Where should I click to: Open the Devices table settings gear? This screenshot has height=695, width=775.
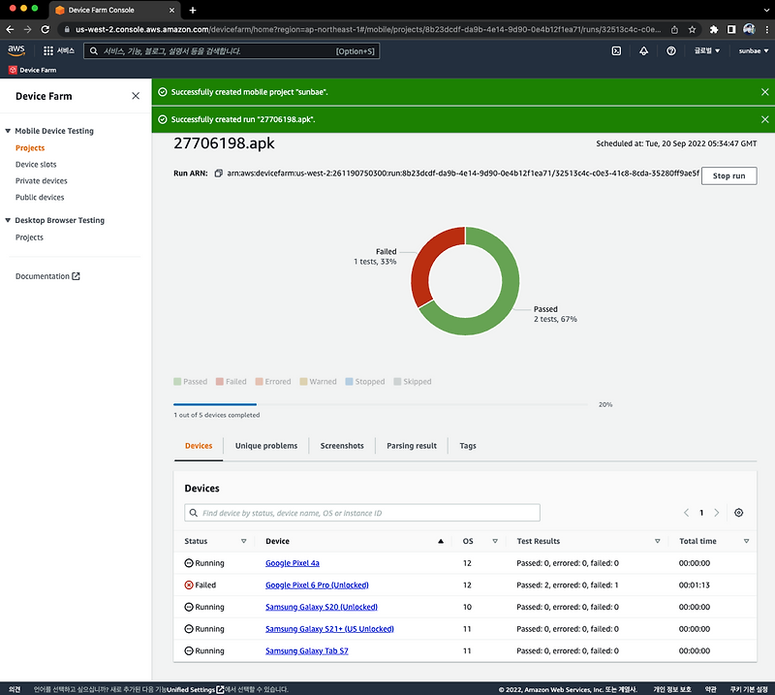pyautogui.click(x=739, y=512)
